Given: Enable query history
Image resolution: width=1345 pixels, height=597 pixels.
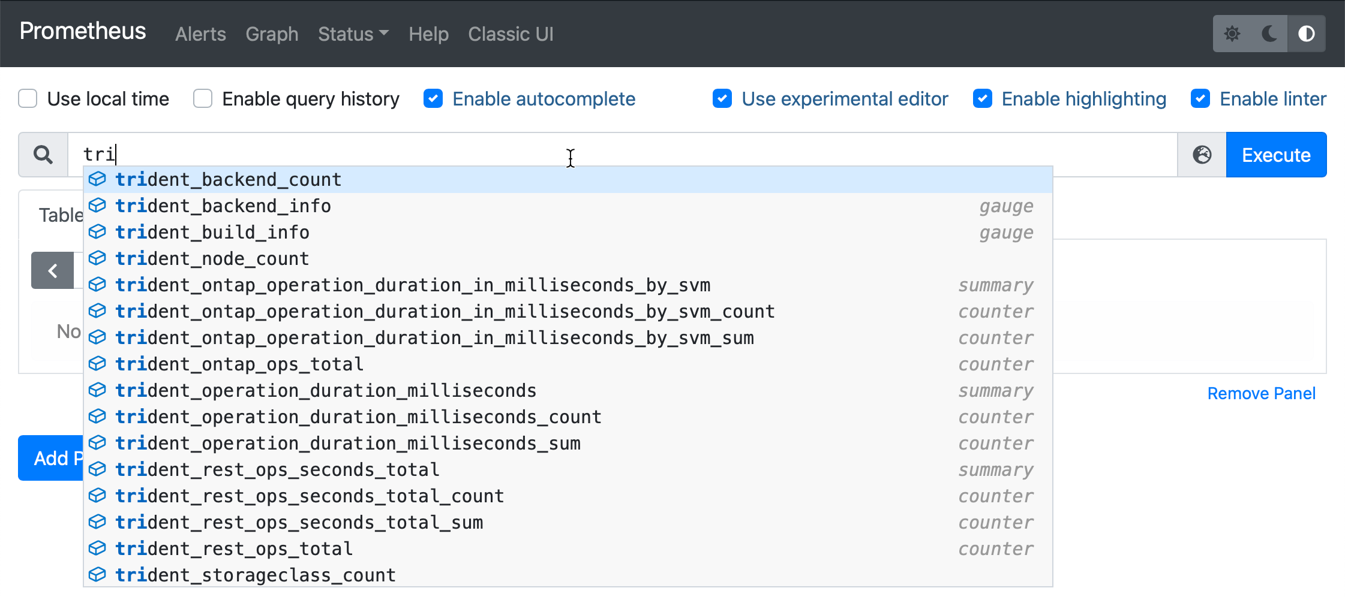Looking at the screenshot, I should pos(203,98).
